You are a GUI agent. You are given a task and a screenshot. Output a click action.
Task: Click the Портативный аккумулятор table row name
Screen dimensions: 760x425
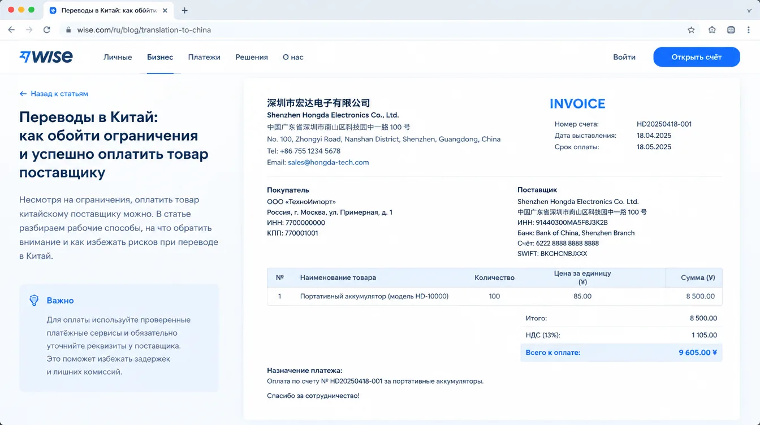374,296
